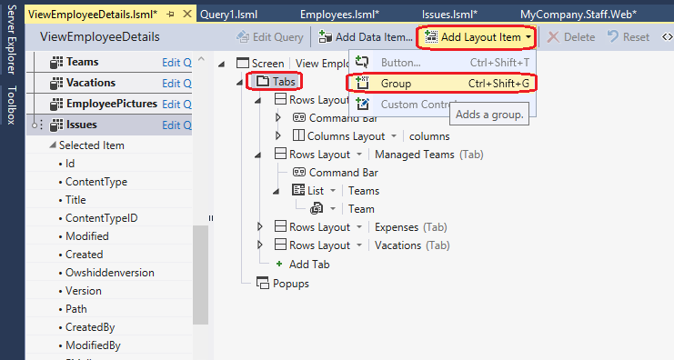Image resolution: width=674 pixels, height=360 pixels.
Task: Click Edit Query link for Issues
Action: pyautogui.click(x=176, y=125)
